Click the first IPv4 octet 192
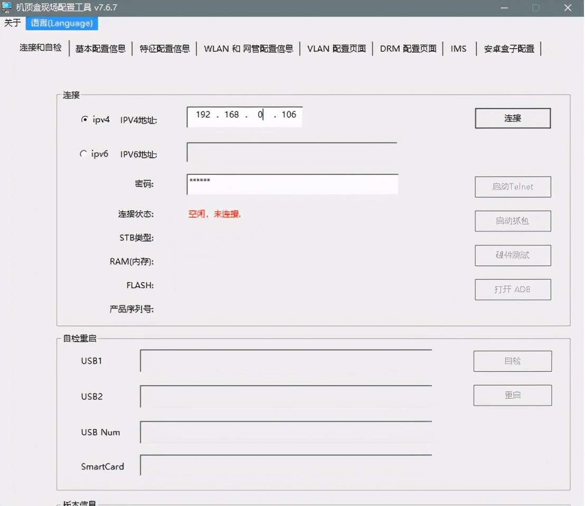Image resolution: width=585 pixels, height=506 pixels. click(x=203, y=115)
